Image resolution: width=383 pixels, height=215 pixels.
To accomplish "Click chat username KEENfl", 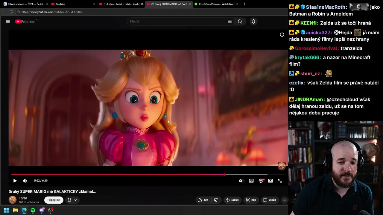I will click(x=309, y=23).
